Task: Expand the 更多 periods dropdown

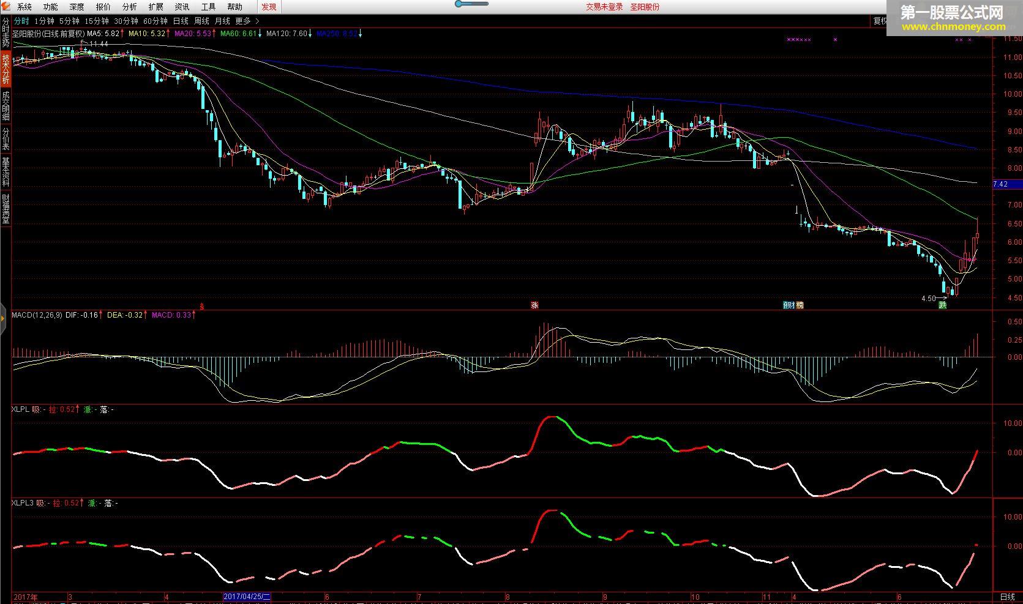Action: click(247, 21)
